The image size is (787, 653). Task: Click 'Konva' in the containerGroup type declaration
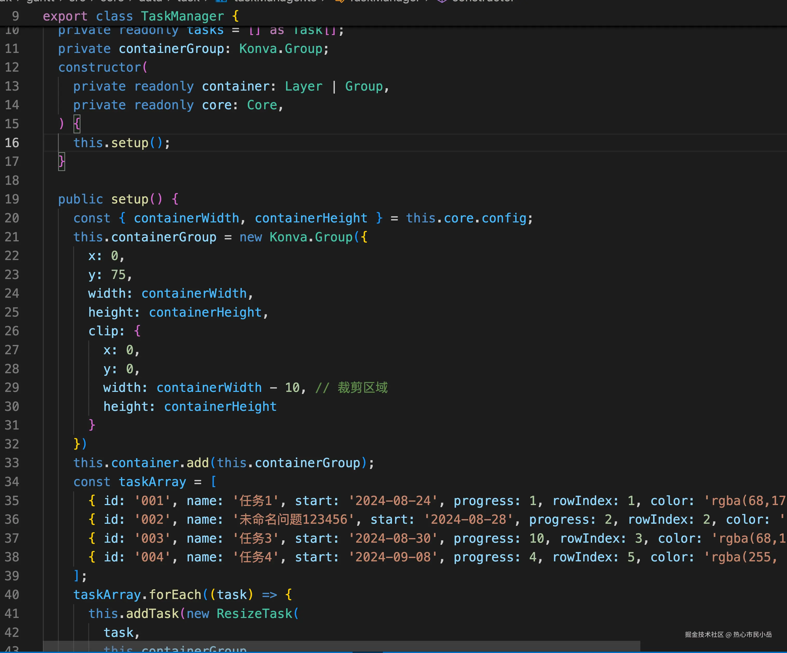pos(258,49)
